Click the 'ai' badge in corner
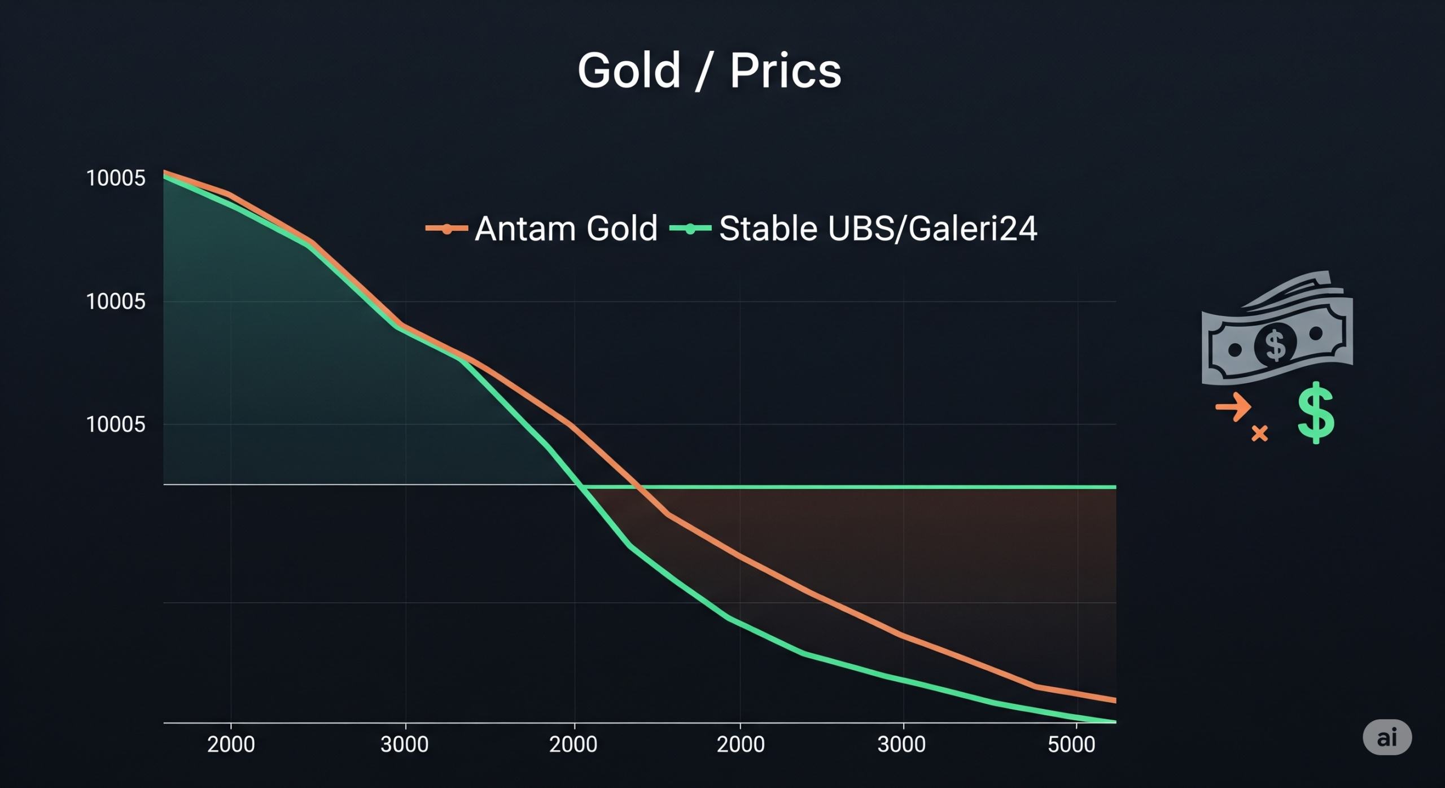The width and height of the screenshot is (1445, 788). coord(1387,737)
